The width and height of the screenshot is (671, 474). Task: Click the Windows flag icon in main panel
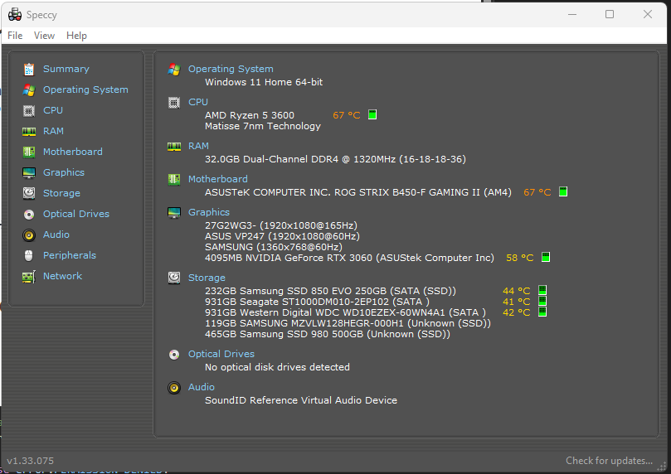click(173, 70)
